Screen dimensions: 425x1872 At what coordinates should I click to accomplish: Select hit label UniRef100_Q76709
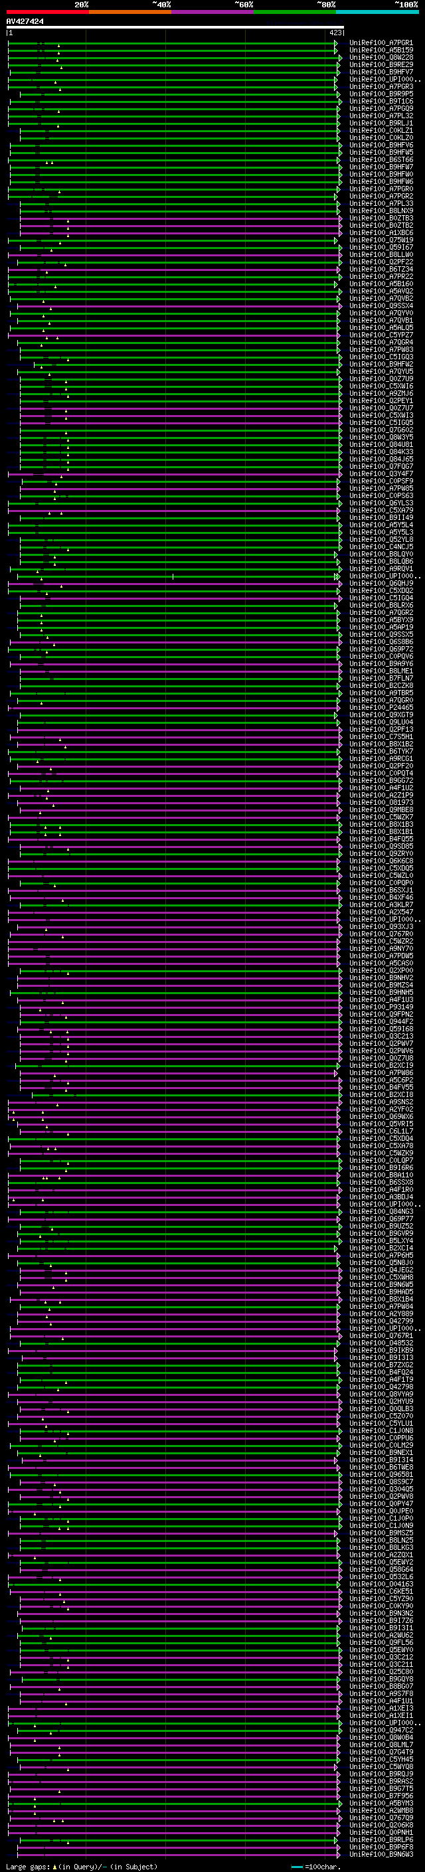coord(381,1818)
